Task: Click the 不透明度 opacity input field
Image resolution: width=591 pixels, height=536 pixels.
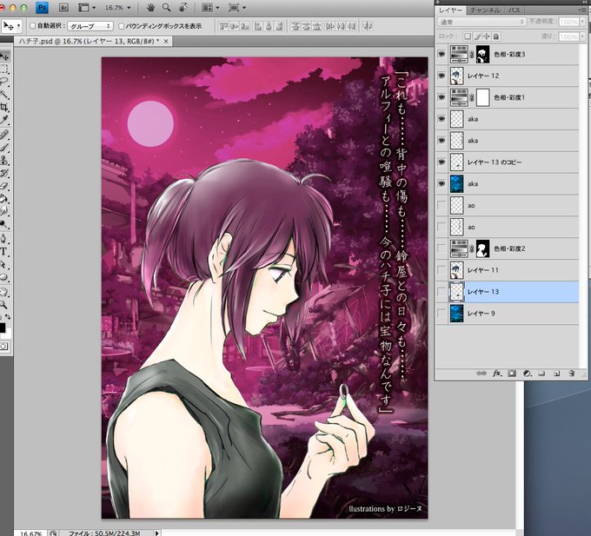Action: (x=568, y=22)
